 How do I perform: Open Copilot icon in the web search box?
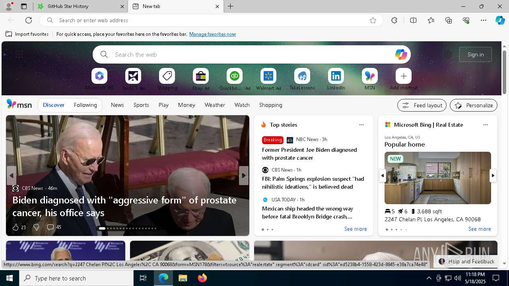click(401, 54)
